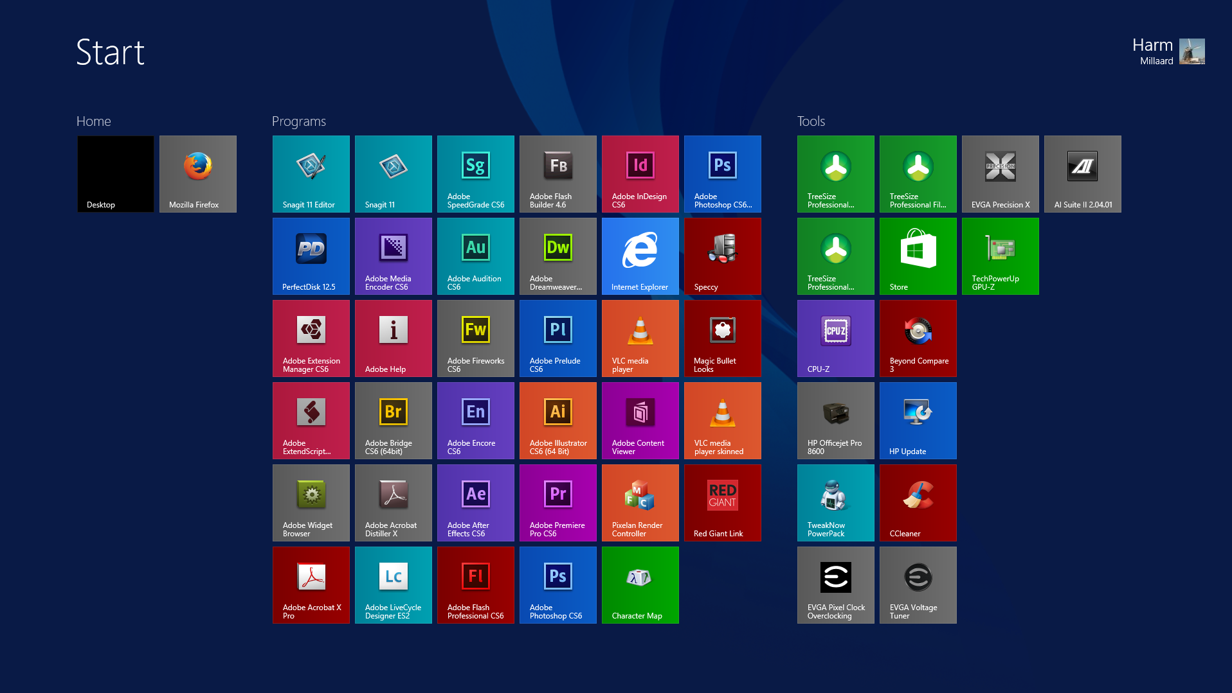Open Adobe Widget Browser
This screenshot has height=693, width=1232.
(x=311, y=503)
